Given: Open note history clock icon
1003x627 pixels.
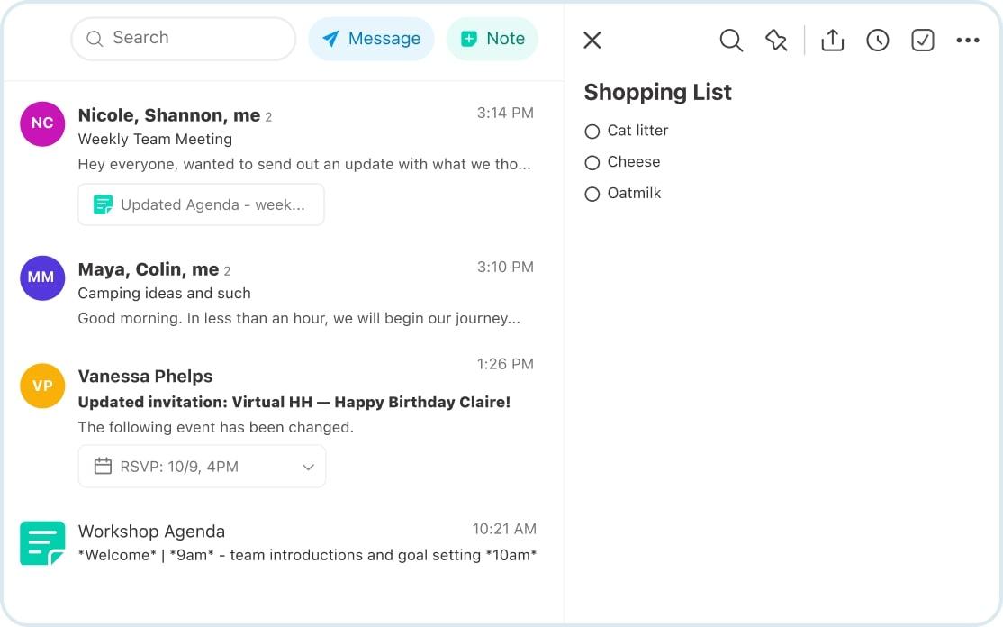Looking at the screenshot, I should (878, 40).
